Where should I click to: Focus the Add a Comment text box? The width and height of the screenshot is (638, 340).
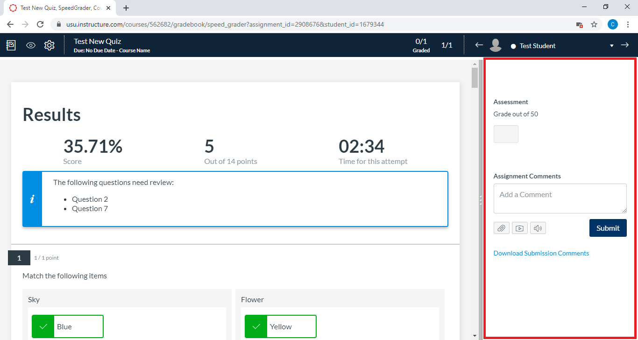[560, 198]
